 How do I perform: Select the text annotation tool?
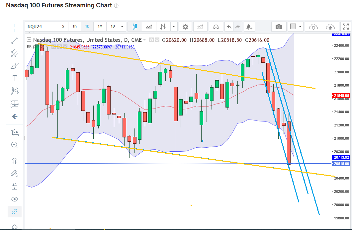point(15,78)
